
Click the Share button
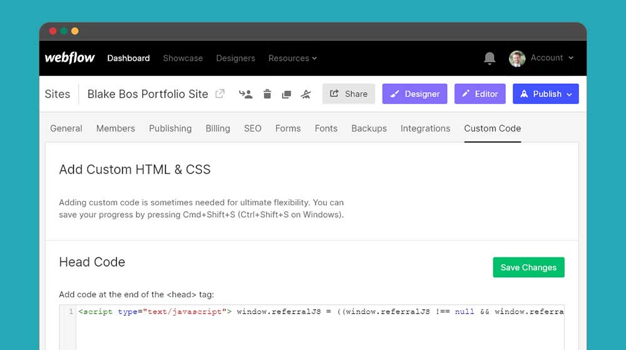click(349, 94)
